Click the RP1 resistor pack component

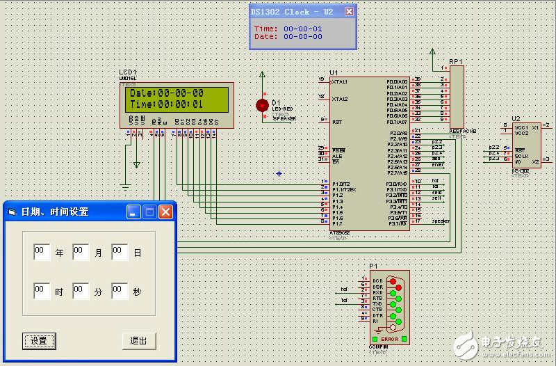click(x=457, y=99)
